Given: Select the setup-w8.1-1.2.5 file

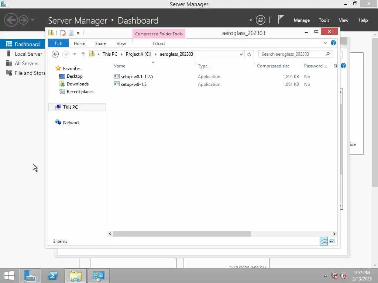Looking at the screenshot, I should click(x=137, y=77).
